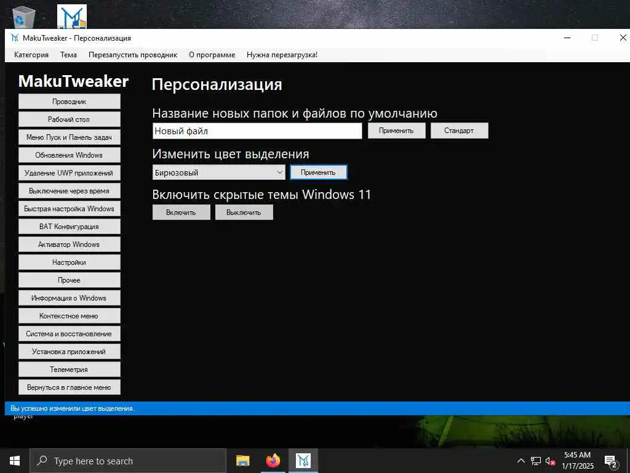Click the MakuTweaker title bar icon
Image resolution: width=630 pixels, height=473 pixels.
click(15, 38)
